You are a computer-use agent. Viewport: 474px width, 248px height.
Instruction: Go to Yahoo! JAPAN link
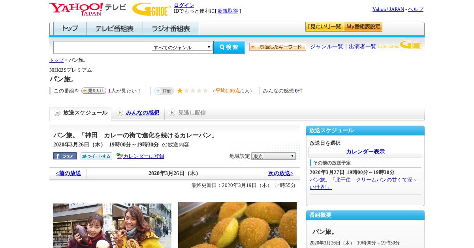(388, 9)
